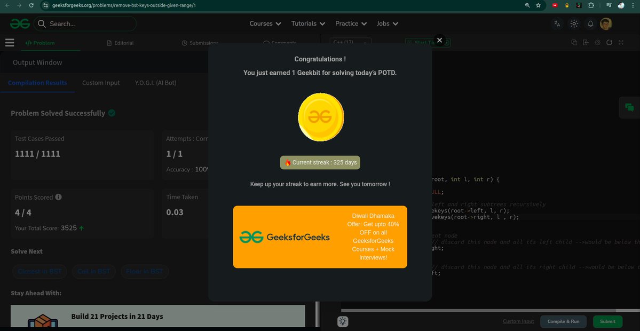Open the Custom Input tab
640x331 pixels.
[x=101, y=82]
